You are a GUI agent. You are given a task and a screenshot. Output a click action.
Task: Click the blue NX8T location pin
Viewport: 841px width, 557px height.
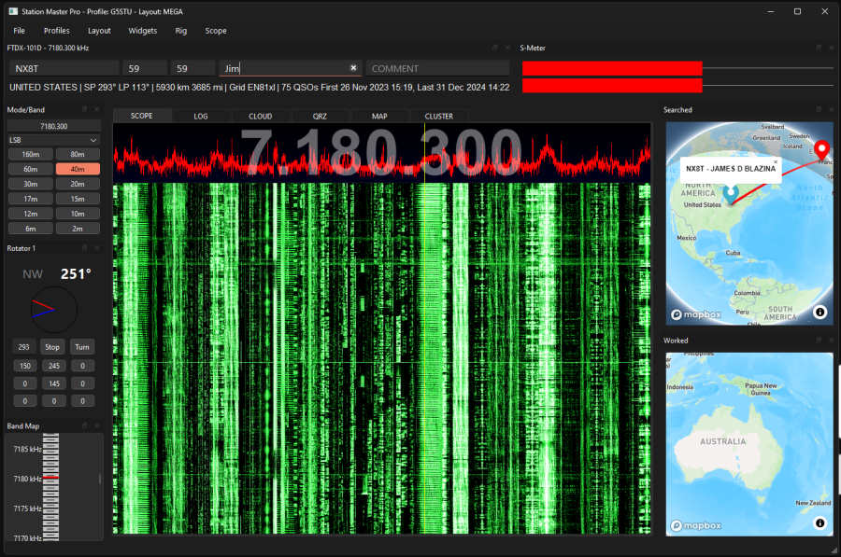pos(731,194)
